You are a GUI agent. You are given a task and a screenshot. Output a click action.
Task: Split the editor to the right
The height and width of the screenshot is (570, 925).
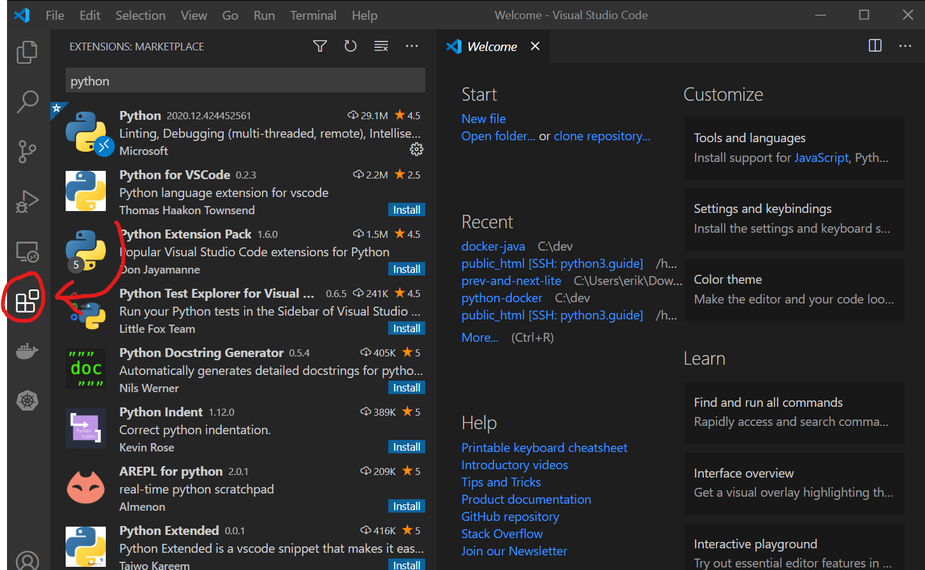pyautogui.click(x=875, y=45)
